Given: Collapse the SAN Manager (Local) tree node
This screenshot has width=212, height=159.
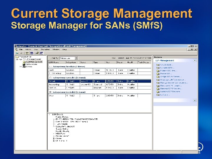Looking at the screenshot, I should (17, 59).
